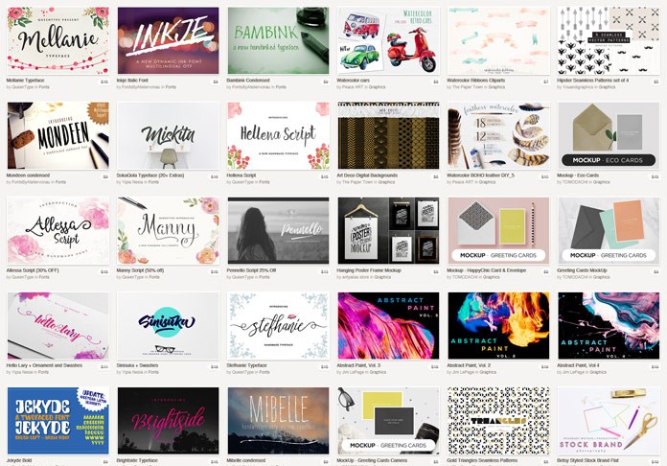Select the Miskita typeface preview image
Screen dimensions: 667x466
click(168, 135)
